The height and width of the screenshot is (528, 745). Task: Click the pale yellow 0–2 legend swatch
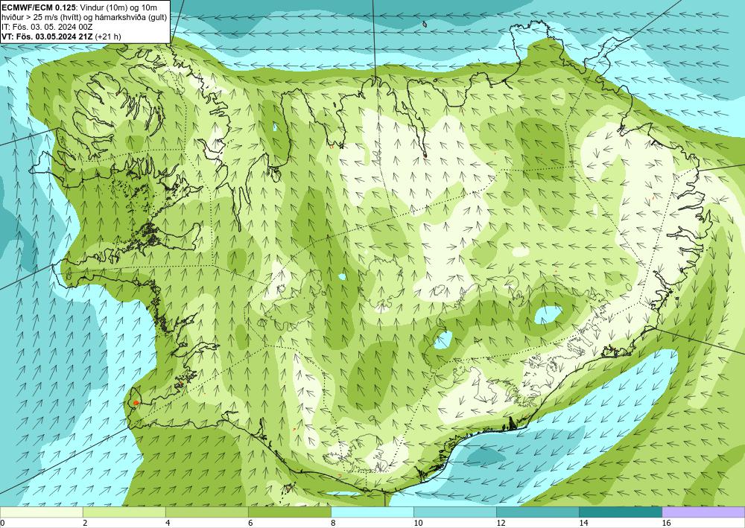41,512
